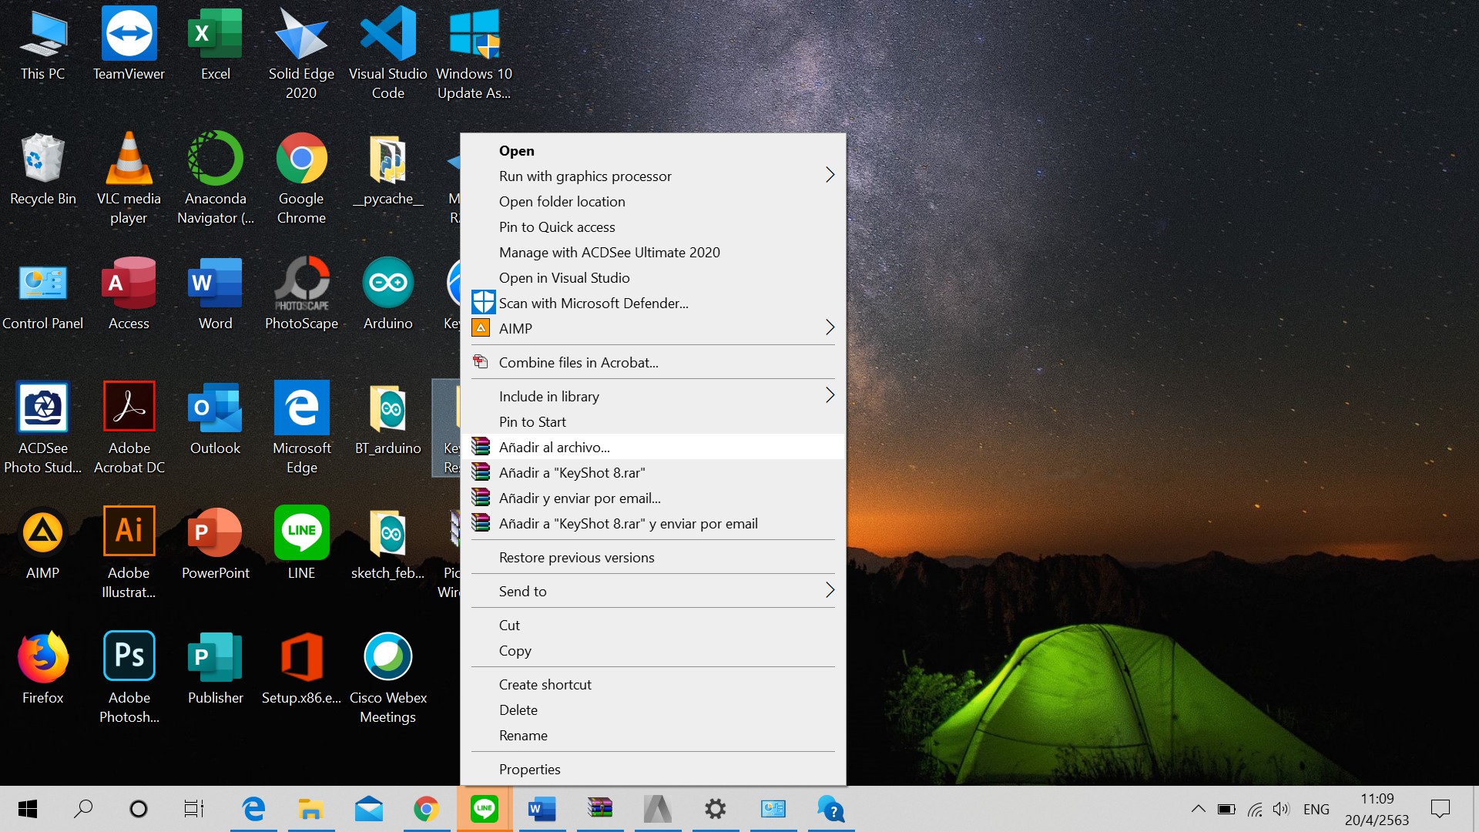Show hidden system tray icons

1198,809
